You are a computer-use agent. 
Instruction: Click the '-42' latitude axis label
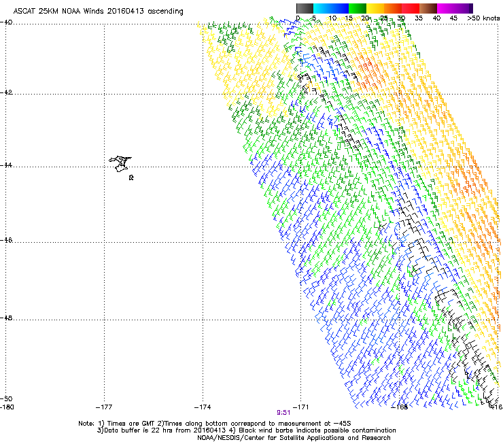point(7,92)
